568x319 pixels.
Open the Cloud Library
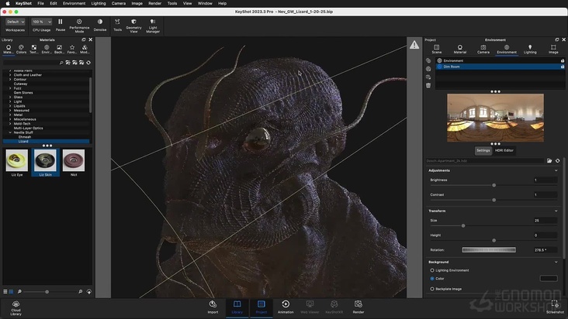point(16,308)
